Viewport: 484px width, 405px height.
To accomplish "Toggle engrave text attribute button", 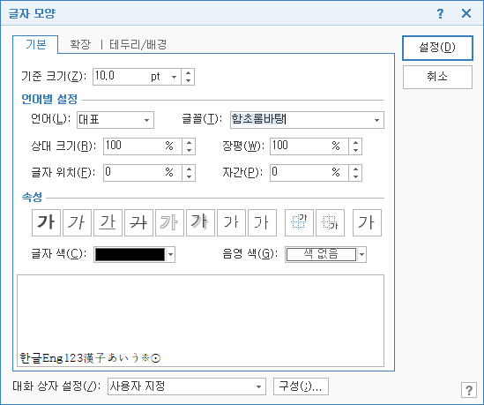I will (x=262, y=222).
